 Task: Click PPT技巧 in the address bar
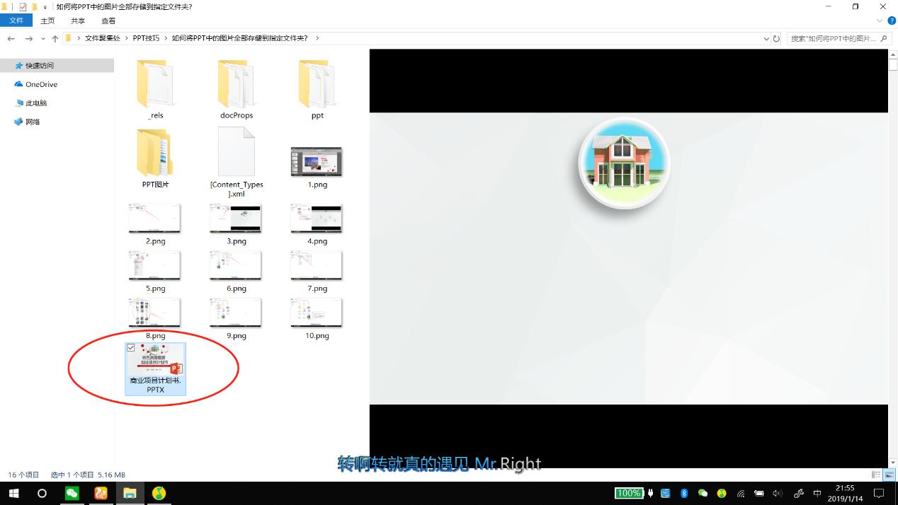[147, 38]
